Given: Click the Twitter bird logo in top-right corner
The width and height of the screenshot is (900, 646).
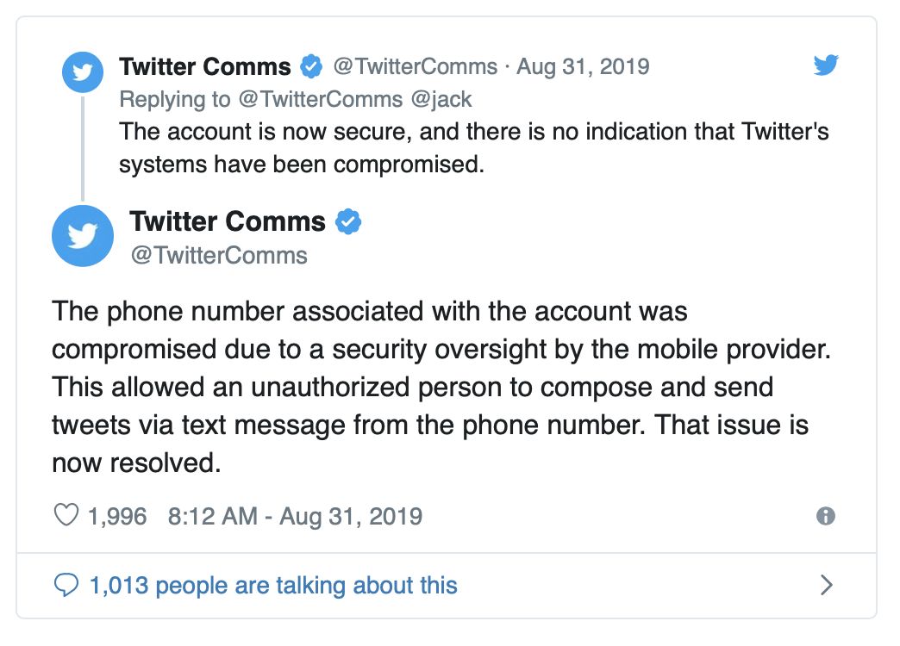Looking at the screenshot, I should point(826,65).
